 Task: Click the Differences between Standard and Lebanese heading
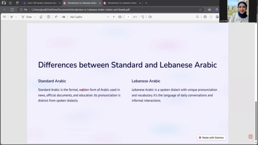click(127, 65)
